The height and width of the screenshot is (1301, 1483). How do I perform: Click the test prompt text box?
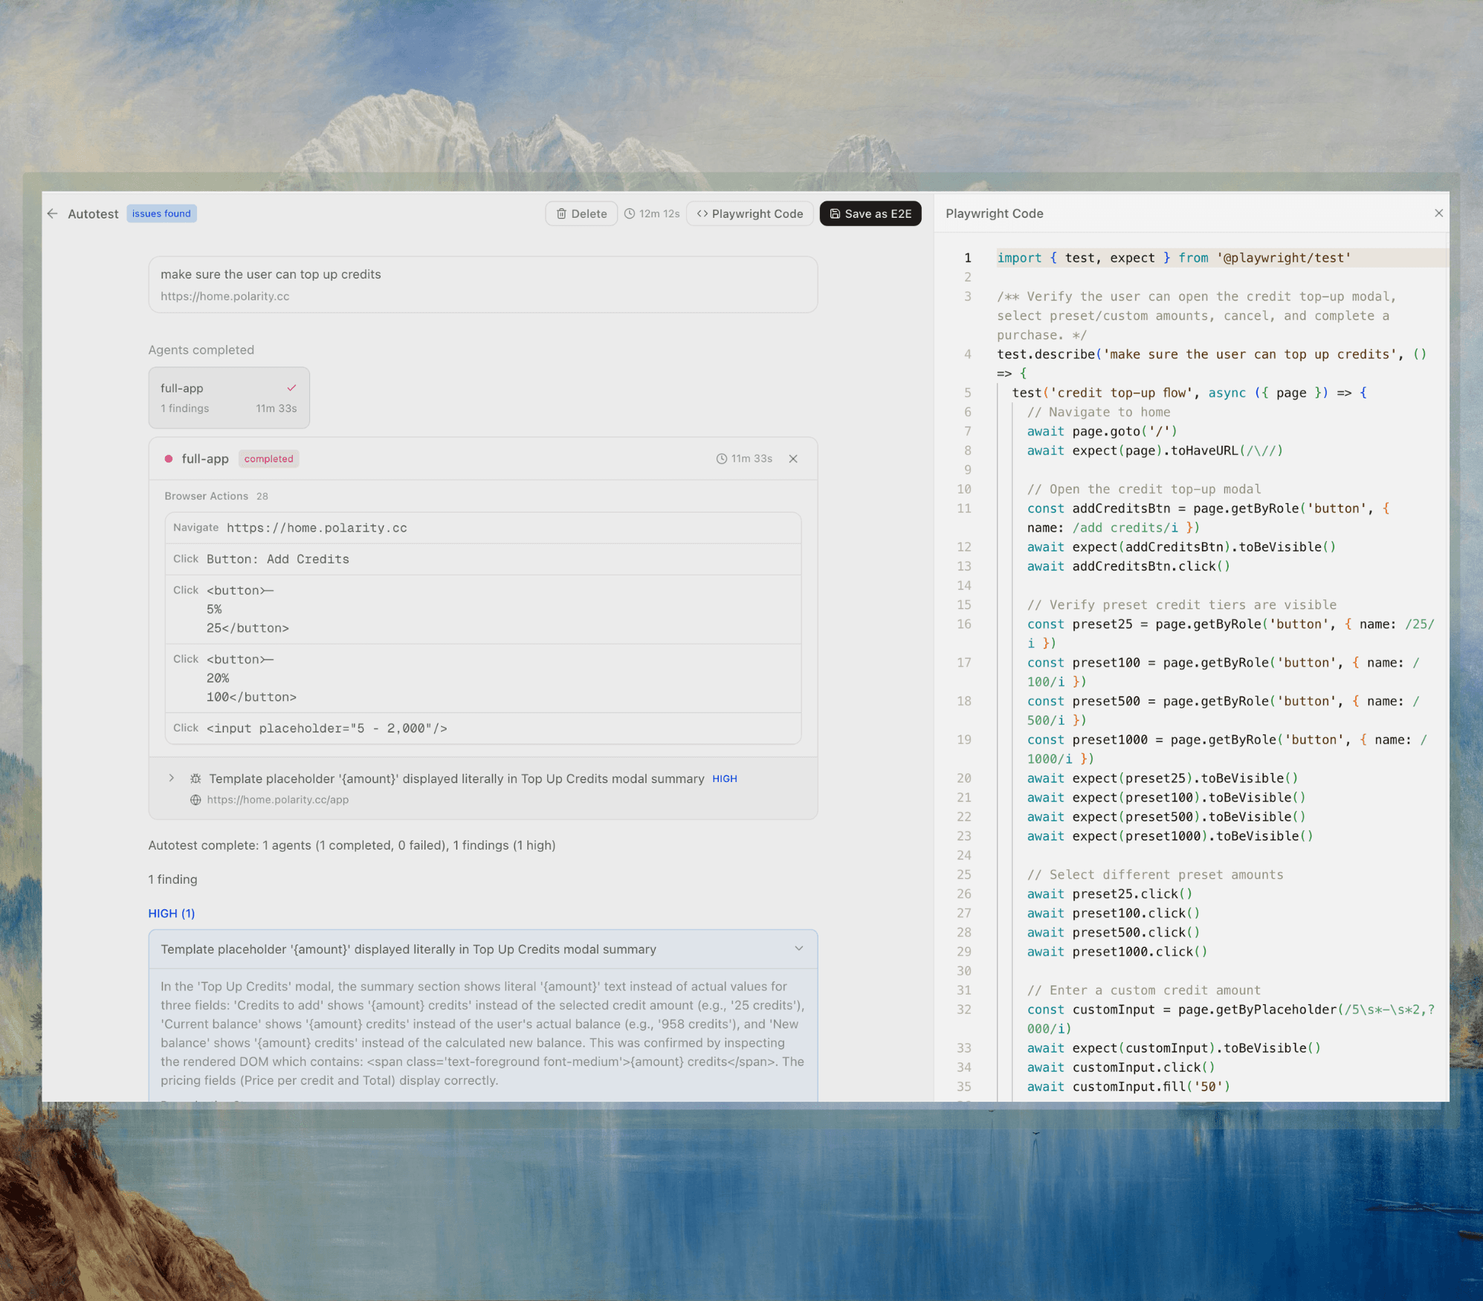[x=482, y=284]
